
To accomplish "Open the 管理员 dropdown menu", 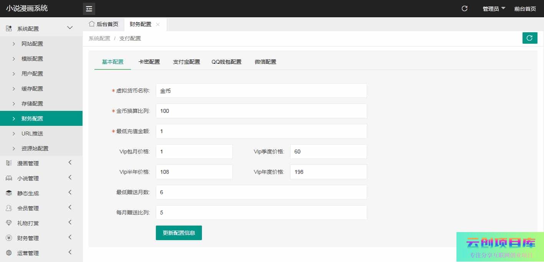I will [494, 9].
